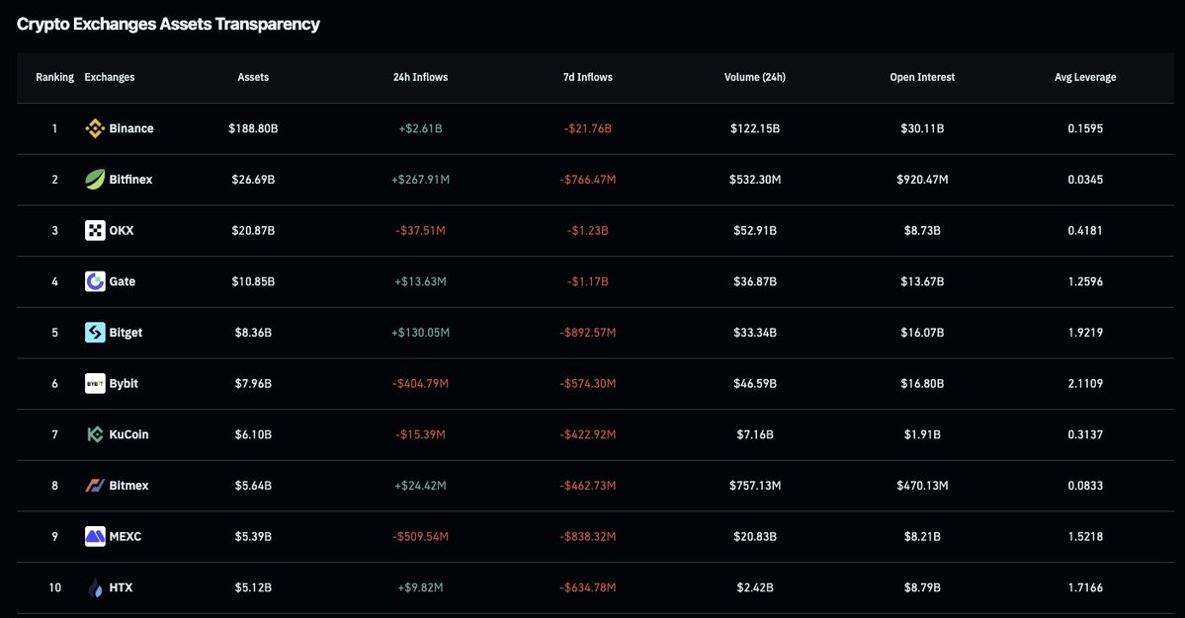The image size is (1185, 618).
Task: Click the Bybit logo icon
Action: [x=94, y=383]
